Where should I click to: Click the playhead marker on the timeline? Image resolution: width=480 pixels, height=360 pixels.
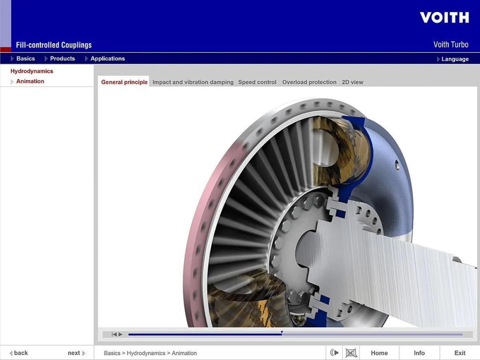282,333
